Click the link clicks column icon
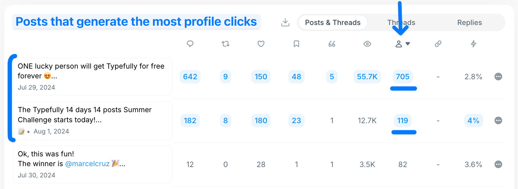Viewport: 518px width, 189px height. pyautogui.click(x=438, y=44)
